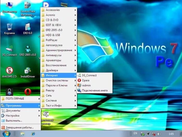This screenshot has height=137, width=182.
Task: Click the memory chip desktop icon
Action: pyautogui.click(x=64, y=5)
